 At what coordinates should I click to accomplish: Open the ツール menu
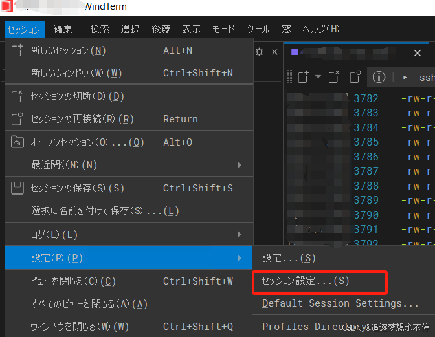[258, 29]
